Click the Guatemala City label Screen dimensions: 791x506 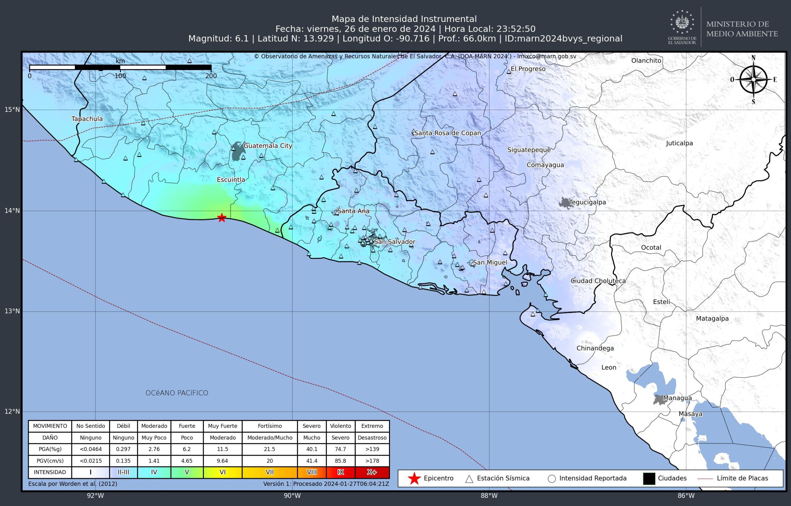268,145
